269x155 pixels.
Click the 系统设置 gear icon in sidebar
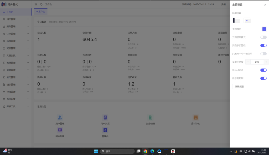[x=4, y=99]
